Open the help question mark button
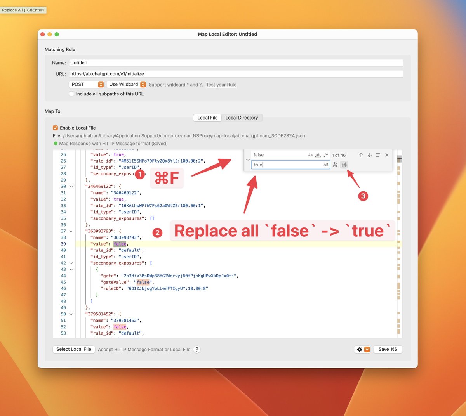The width and height of the screenshot is (466, 416). [x=197, y=349]
